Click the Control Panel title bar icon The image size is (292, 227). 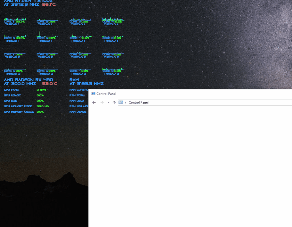[x=93, y=94]
